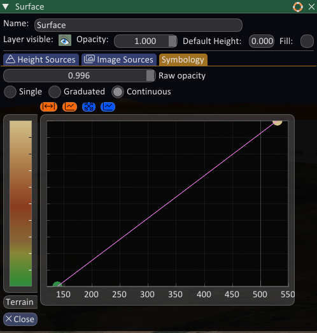Click the picture icon on Image Sources
317x333 pixels.
89,59
